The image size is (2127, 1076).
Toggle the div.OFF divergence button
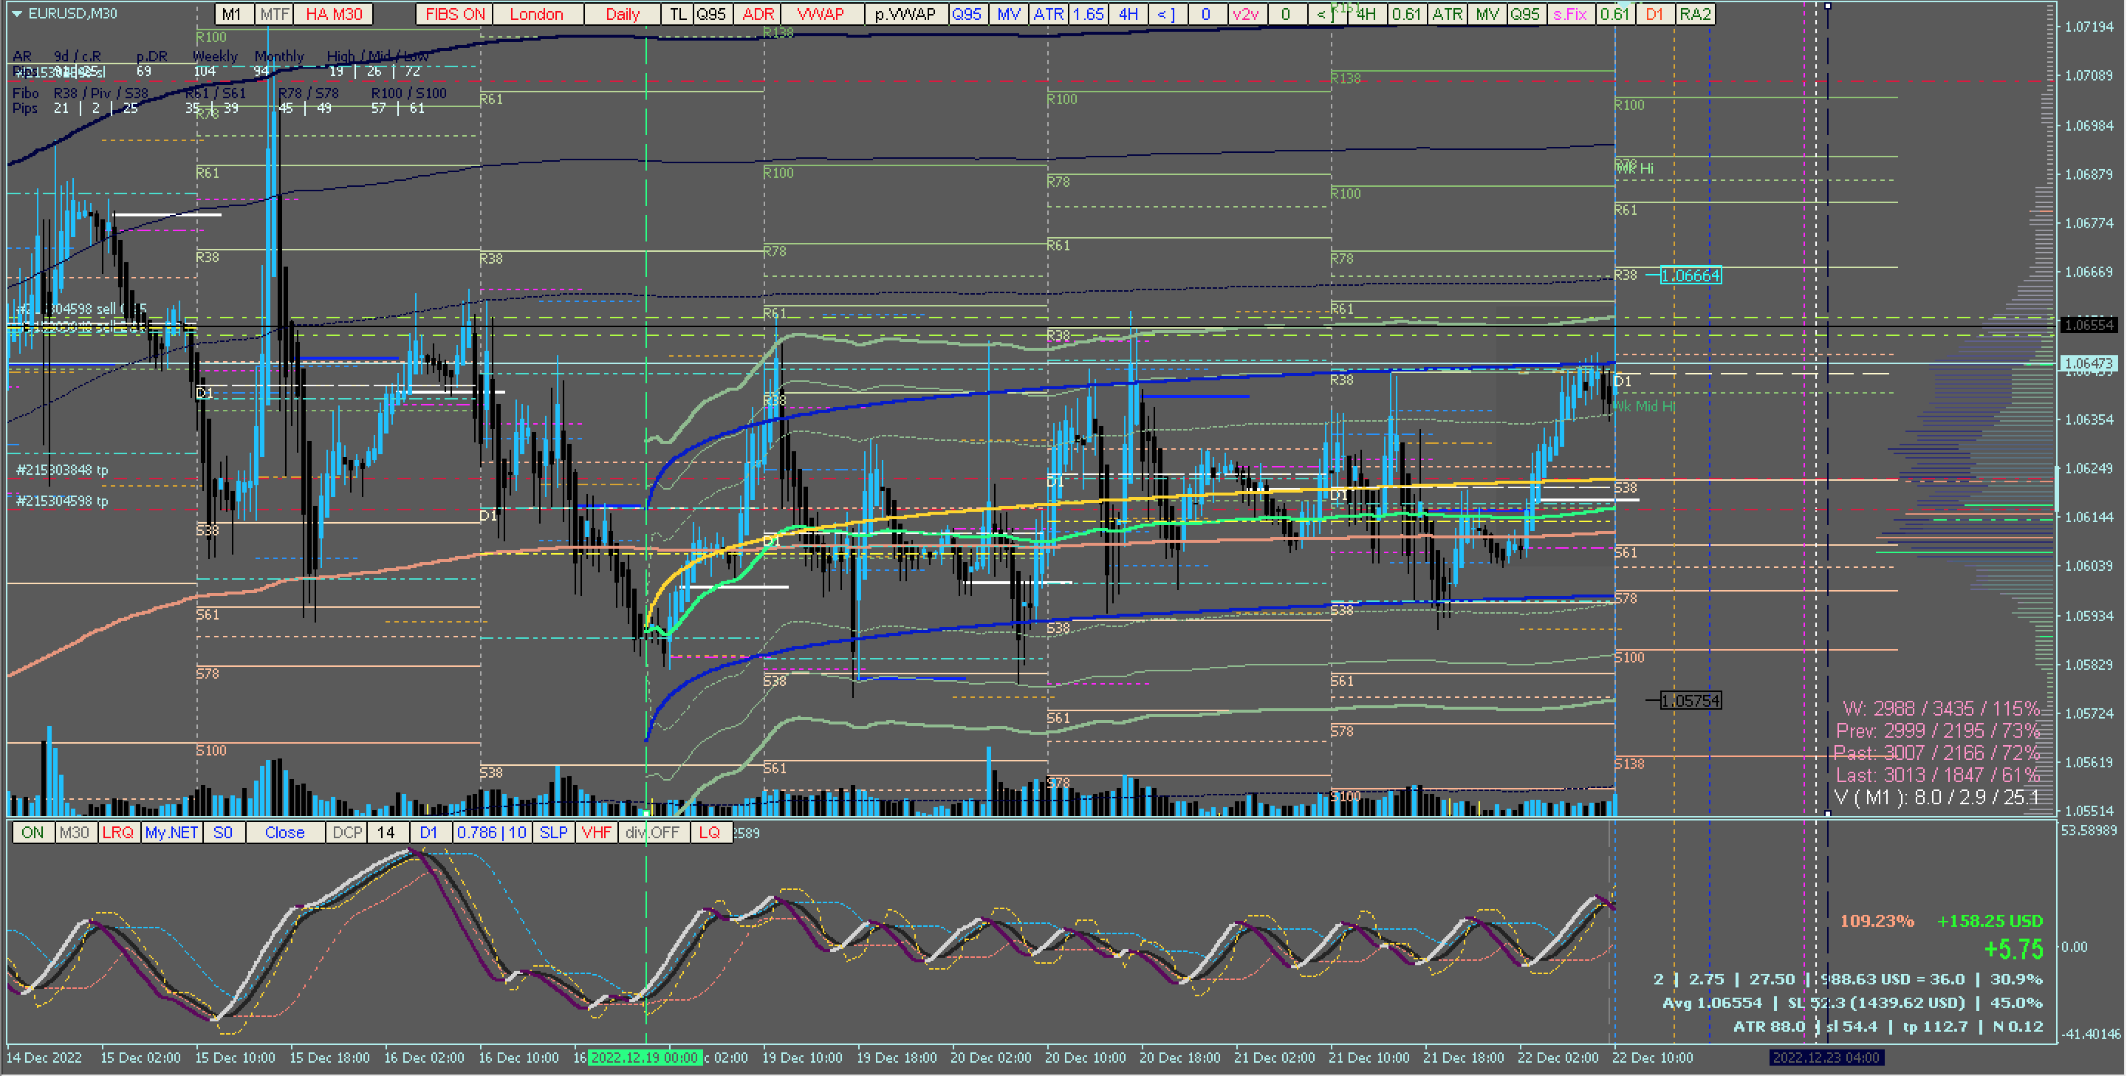point(652,832)
